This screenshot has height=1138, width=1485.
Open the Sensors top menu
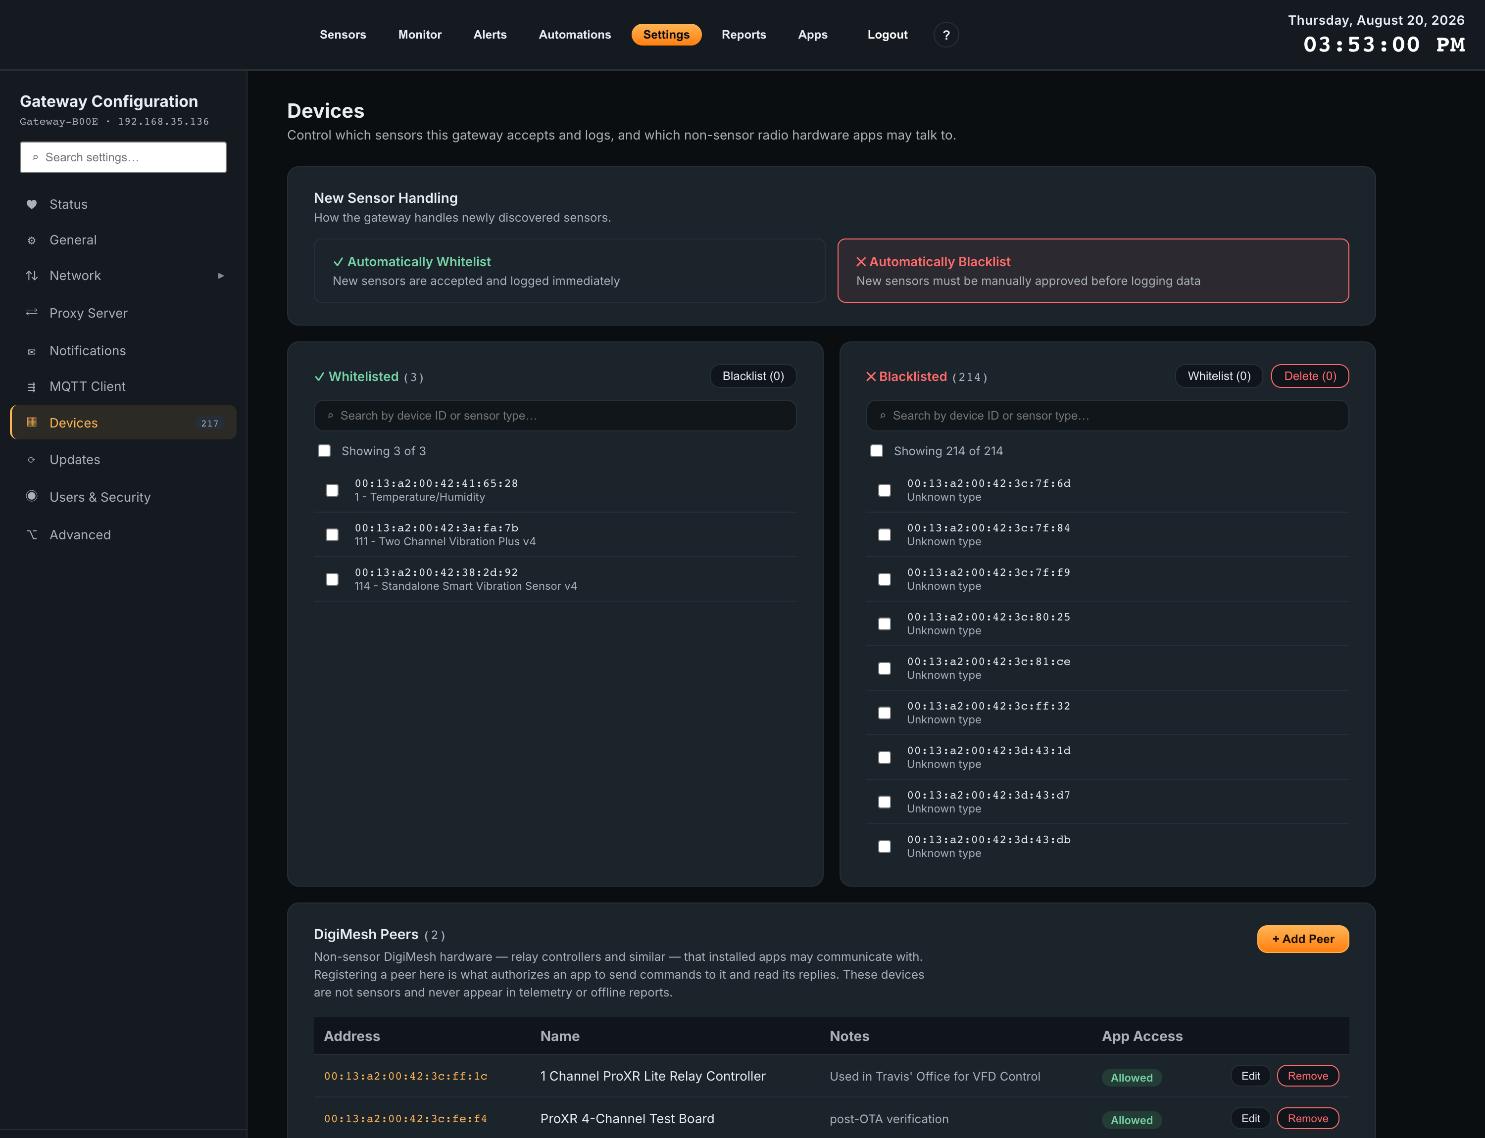coord(343,35)
